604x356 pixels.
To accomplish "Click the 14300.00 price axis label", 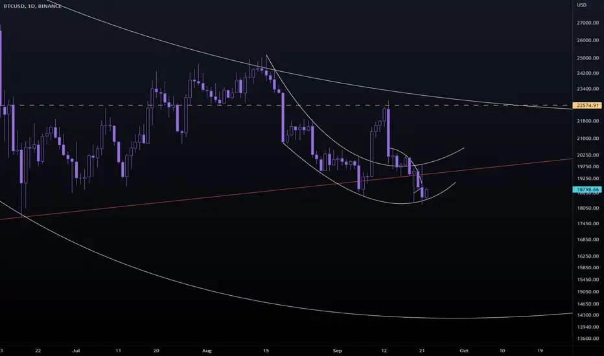I will [588, 315].
